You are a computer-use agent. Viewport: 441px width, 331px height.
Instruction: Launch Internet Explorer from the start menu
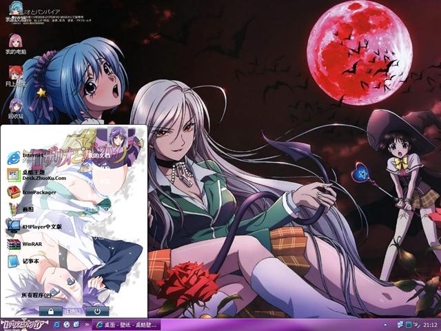(25, 157)
